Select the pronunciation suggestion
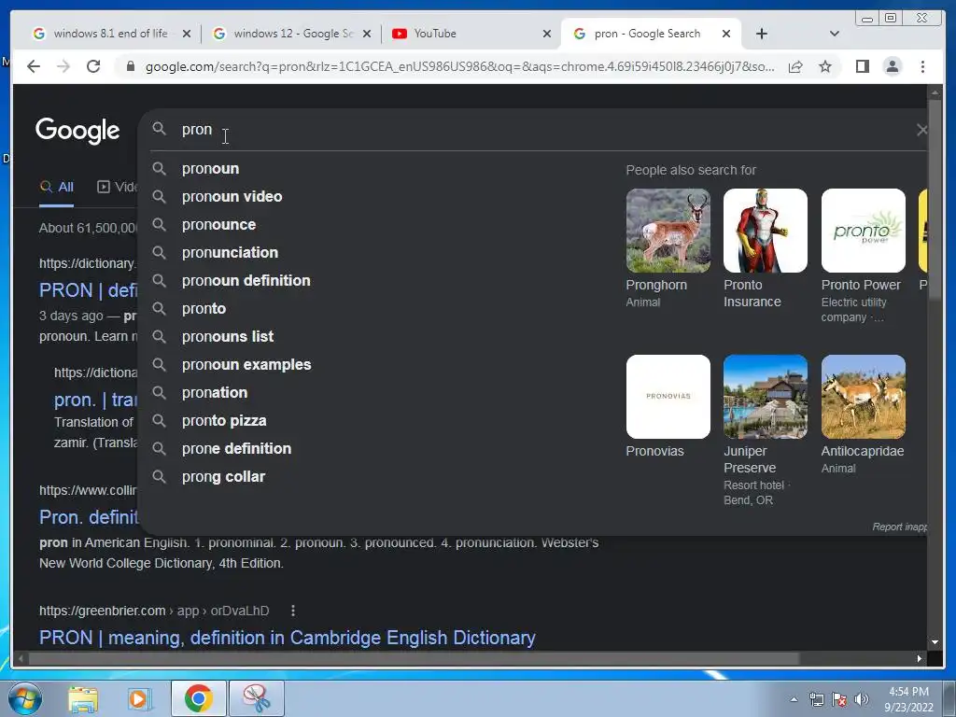956x717 pixels. (x=230, y=252)
